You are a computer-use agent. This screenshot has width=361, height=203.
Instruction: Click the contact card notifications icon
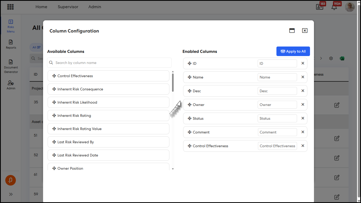[320, 7]
